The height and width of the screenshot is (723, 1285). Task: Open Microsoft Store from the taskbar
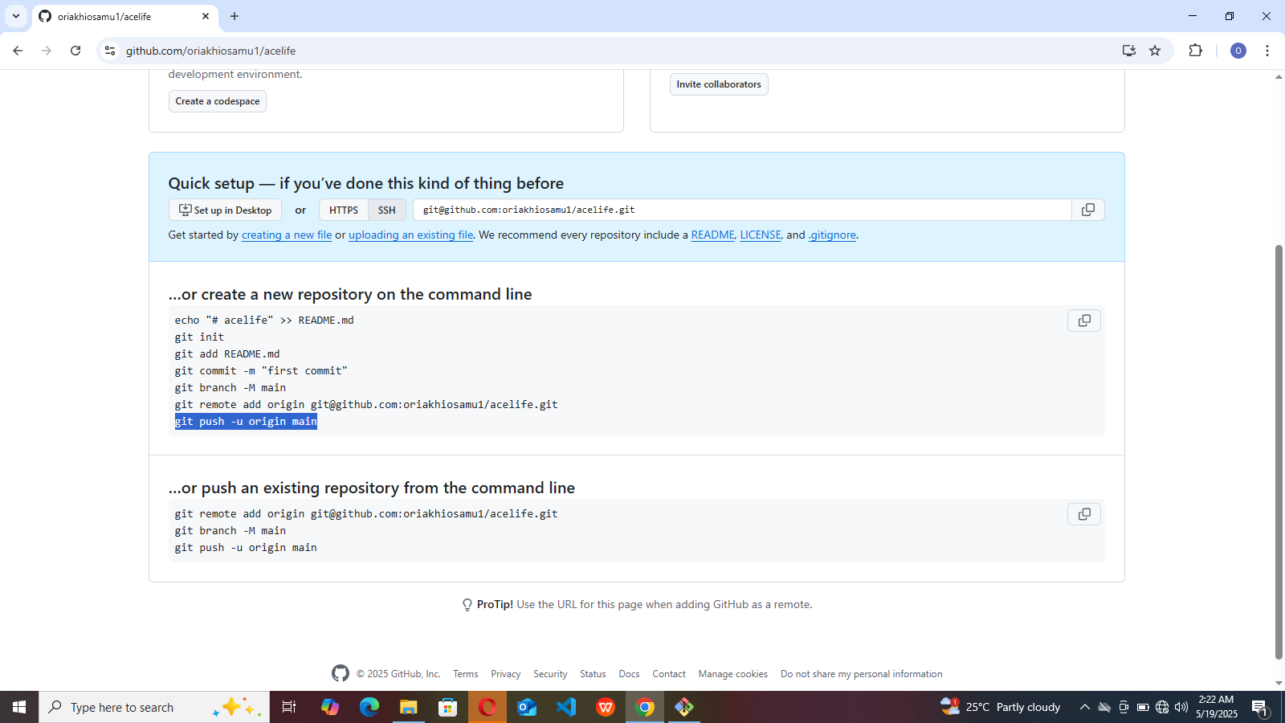448,707
